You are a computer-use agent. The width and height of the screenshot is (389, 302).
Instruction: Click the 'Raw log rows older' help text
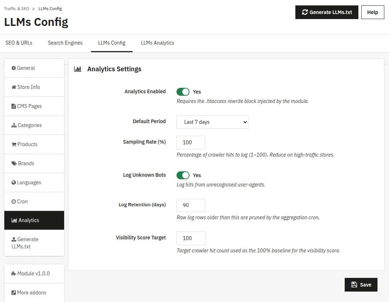tap(248, 217)
